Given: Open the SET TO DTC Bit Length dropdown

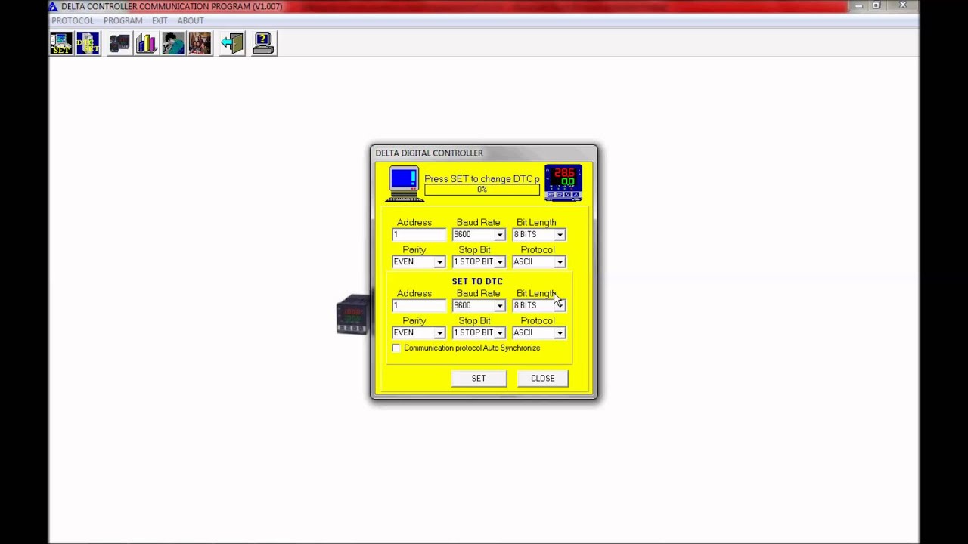Looking at the screenshot, I should [x=560, y=306].
